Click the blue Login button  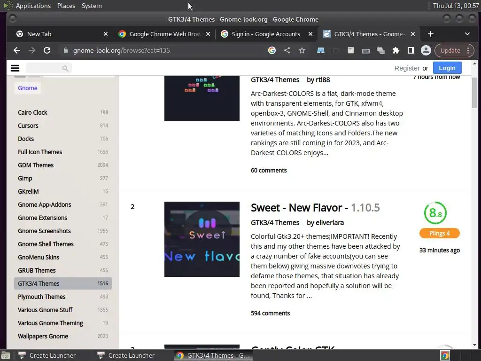(x=447, y=68)
